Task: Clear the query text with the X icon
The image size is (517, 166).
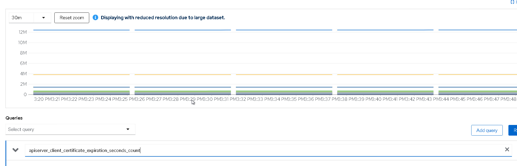Action: [x=507, y=149]
